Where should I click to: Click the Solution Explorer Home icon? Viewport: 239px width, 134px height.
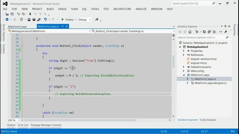click(190, 32)
